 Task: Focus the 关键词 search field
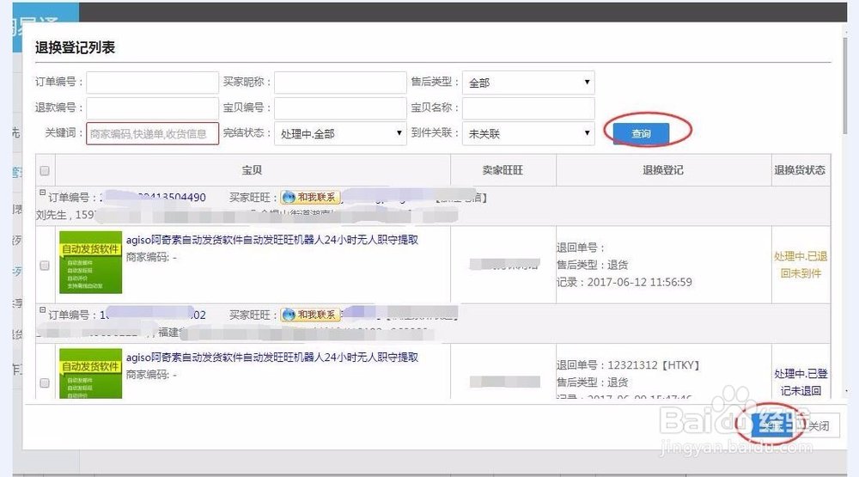point(152,133)
